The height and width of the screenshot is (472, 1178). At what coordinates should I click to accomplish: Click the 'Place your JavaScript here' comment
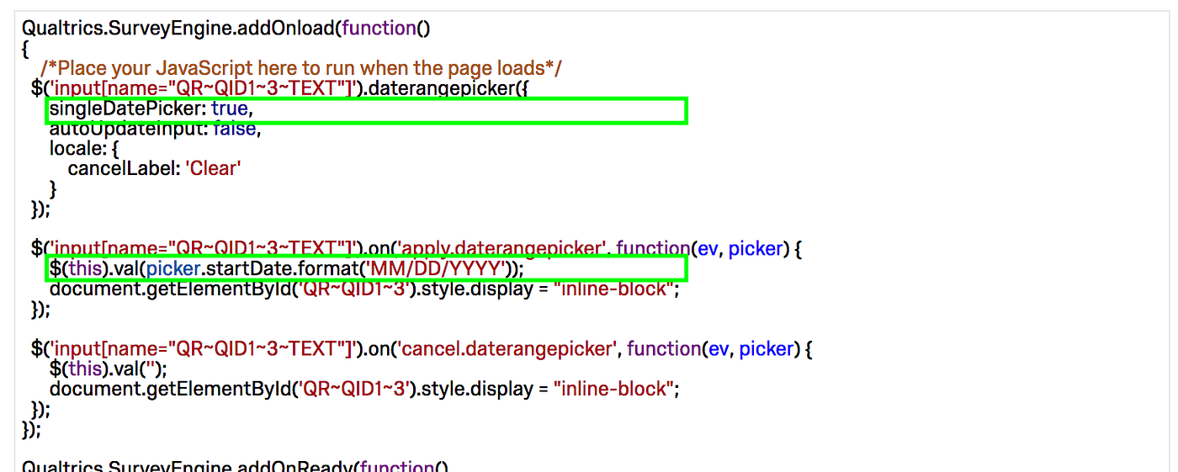tap(301, 68)
